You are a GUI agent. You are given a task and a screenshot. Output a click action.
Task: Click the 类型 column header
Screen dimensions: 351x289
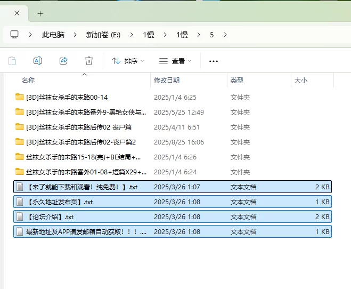(237, 80)
